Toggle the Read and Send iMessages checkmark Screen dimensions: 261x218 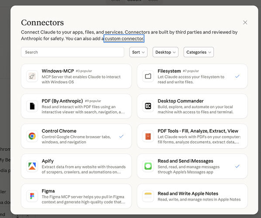pyautogui.click(x=237, y=166)
